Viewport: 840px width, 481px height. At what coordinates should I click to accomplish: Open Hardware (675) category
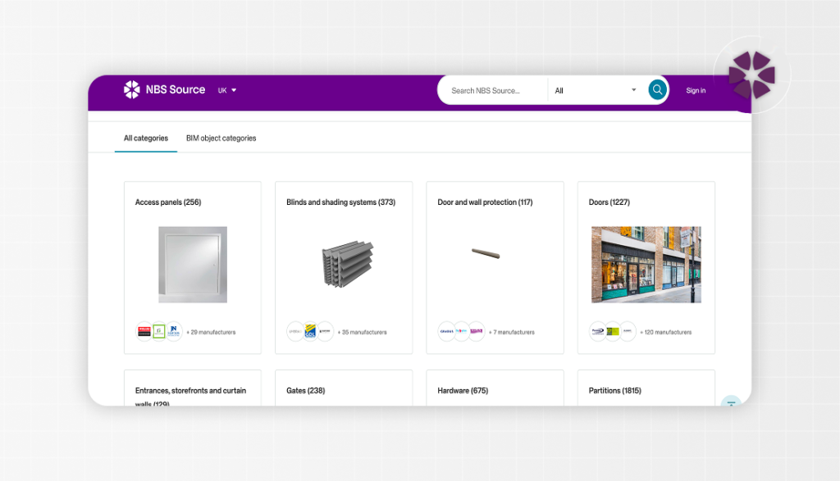coord(463,391)
